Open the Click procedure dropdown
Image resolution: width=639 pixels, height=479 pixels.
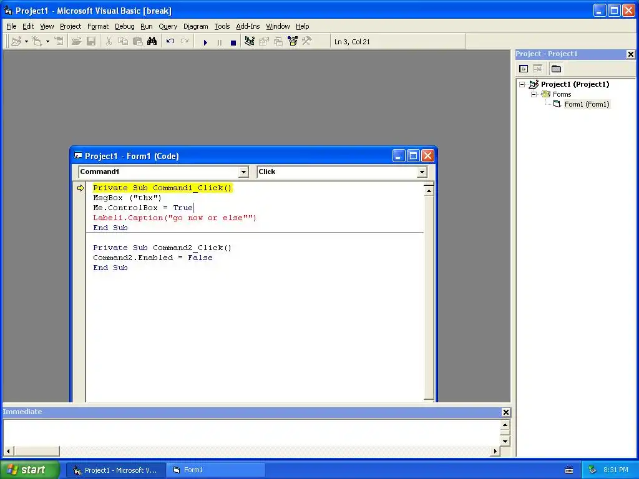coord(422,172)
